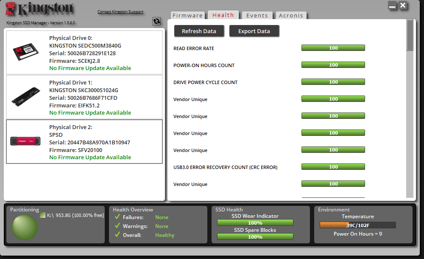Open the Acronis tab
Screen dimensions: 424x259
pos(291,15)
